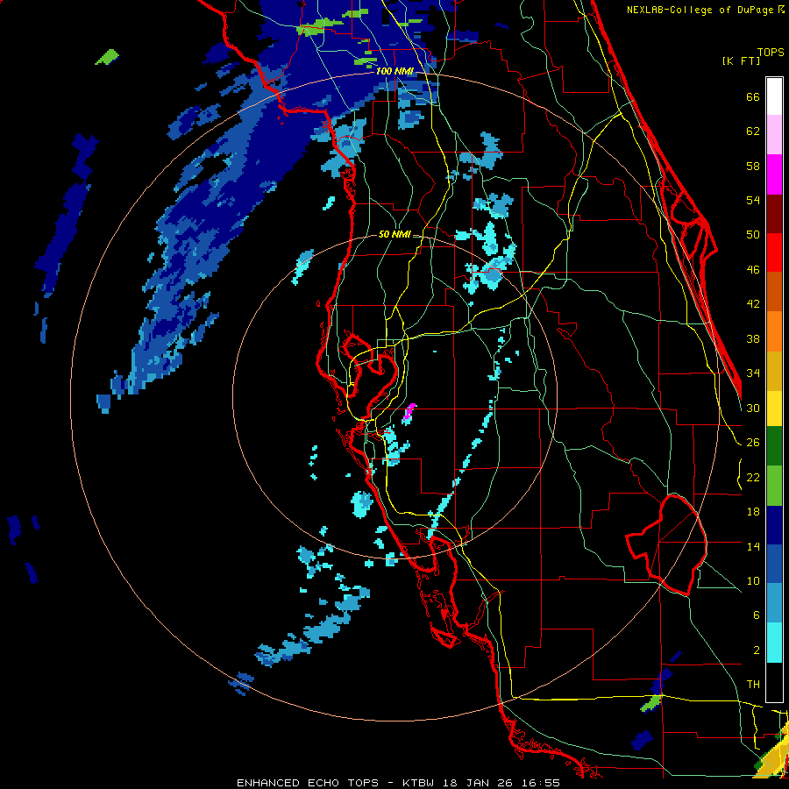
Task: Click the green echo patch in the far northwest
Action: (107, 57)
